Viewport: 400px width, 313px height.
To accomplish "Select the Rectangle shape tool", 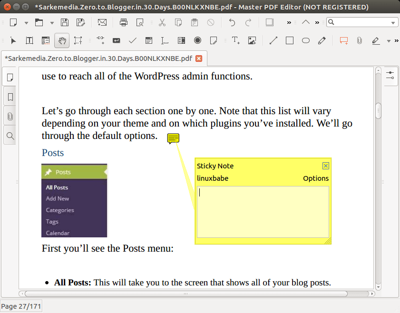I will [x=290, y=41].
